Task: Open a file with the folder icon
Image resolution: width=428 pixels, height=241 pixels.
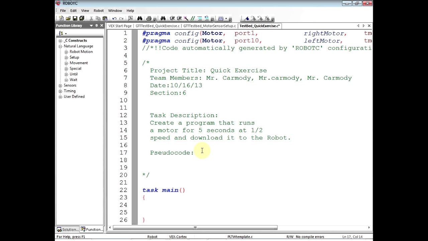Action: (68, 18)
